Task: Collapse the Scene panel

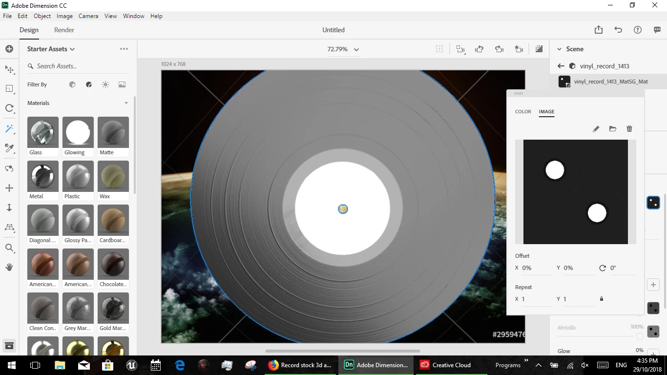Action: pyautogui.click(x=559, y=49)
